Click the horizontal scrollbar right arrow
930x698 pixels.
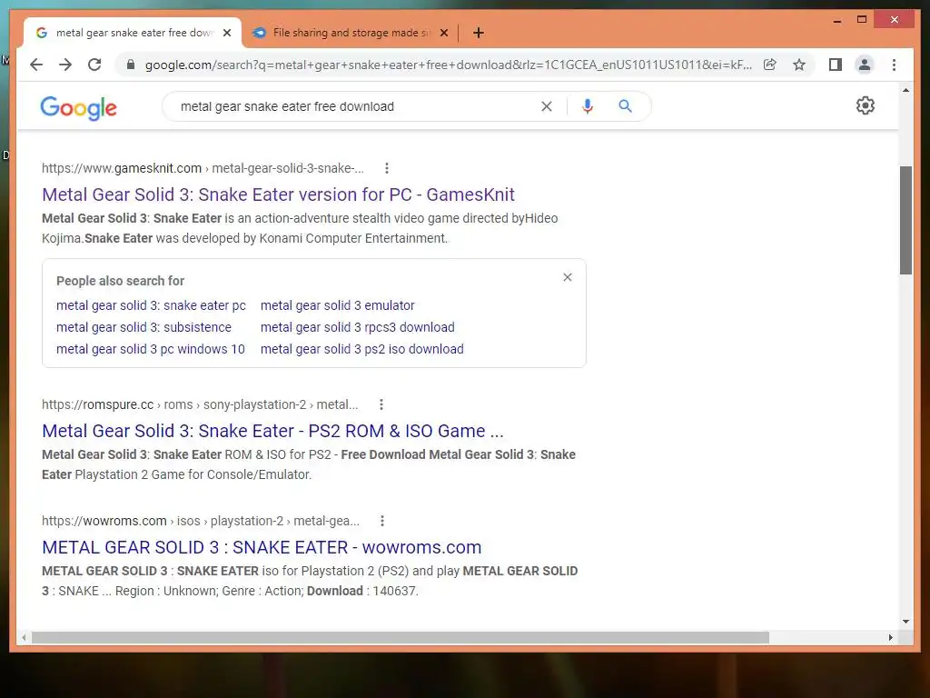click(x=890, y=637)
